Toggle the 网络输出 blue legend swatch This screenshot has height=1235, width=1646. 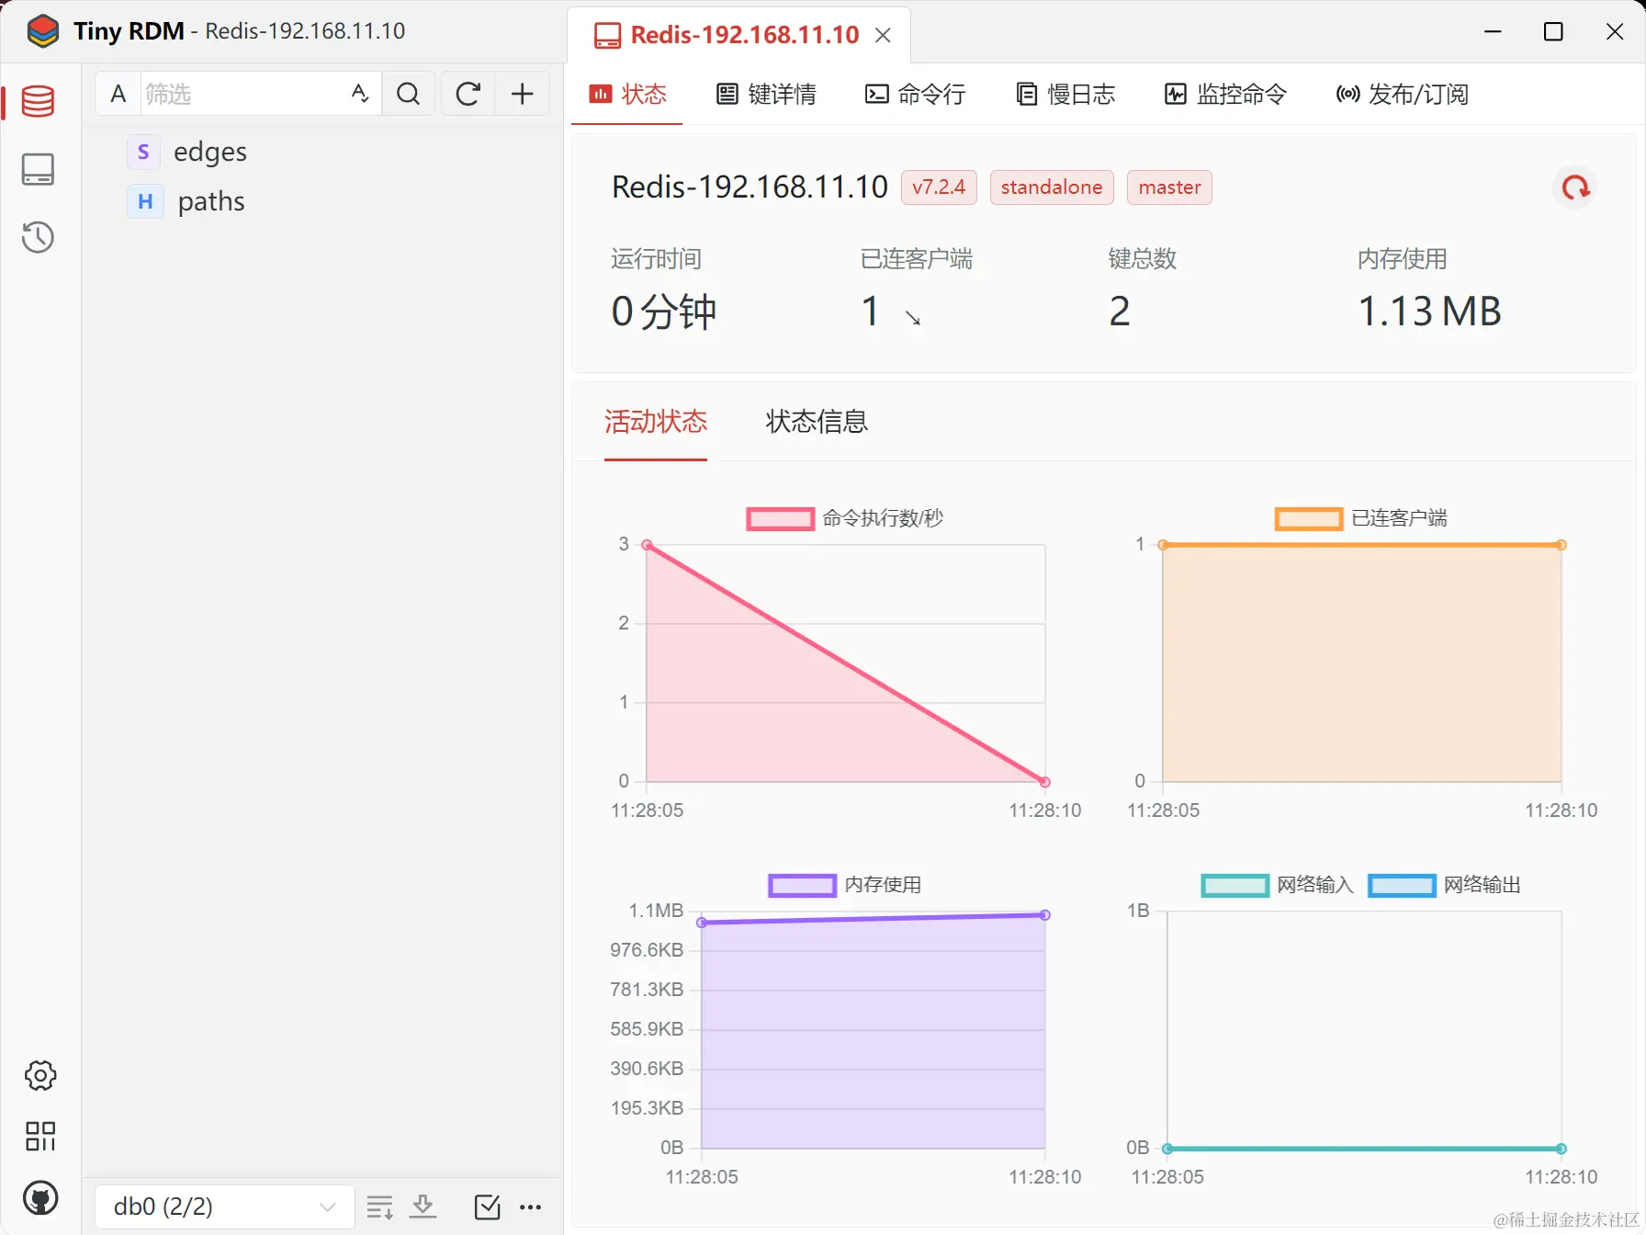coord(1402,886)
